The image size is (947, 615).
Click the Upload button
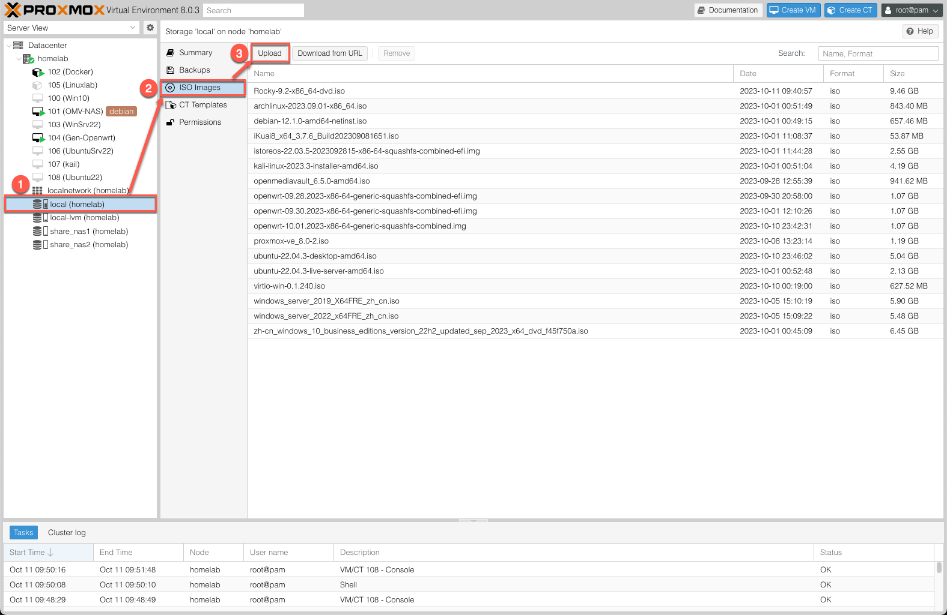click(x=270, y=53)
